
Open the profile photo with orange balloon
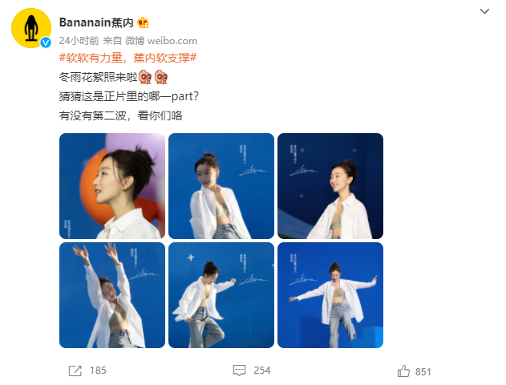tap(112, 186)
